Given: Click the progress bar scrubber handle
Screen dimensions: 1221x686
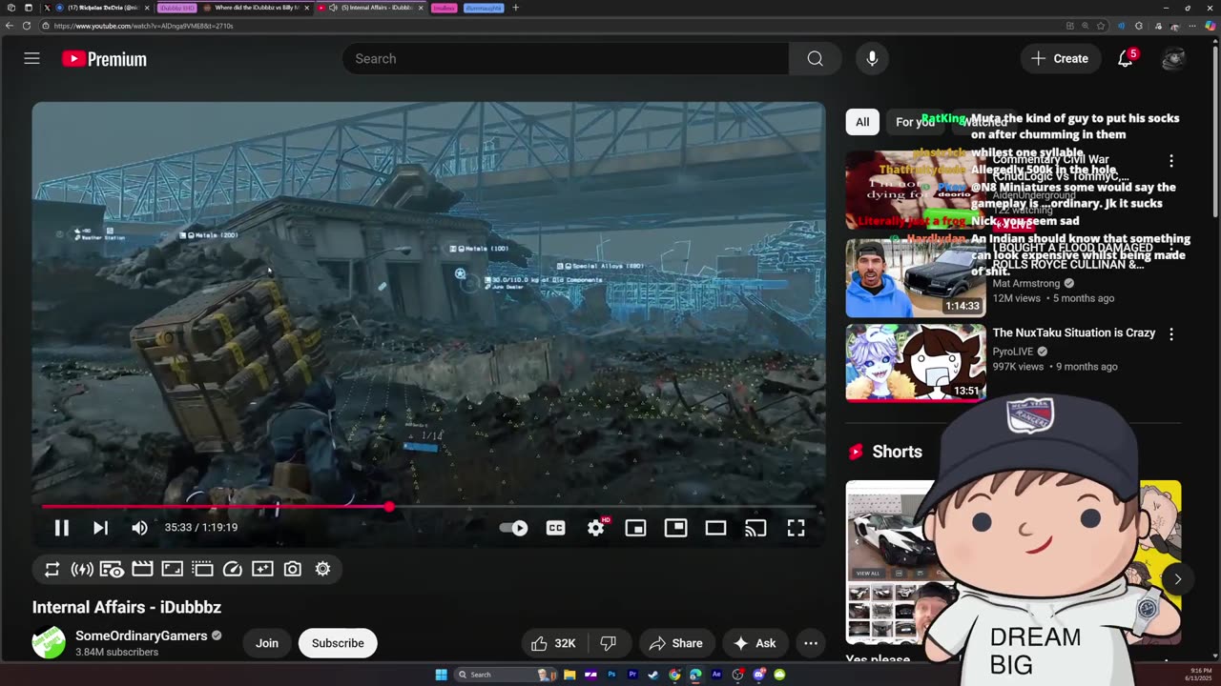Looking at the screenshot, I should [x=389, y=507].
